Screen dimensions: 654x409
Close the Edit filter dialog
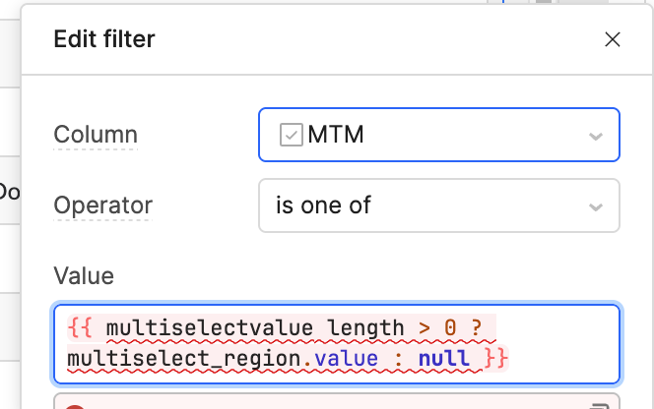tap(613, 39)
